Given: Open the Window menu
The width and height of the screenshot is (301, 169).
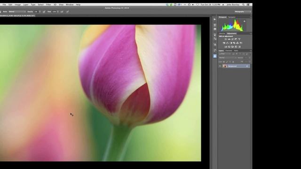Looking at the screenshot, I should tap(70, 5).
